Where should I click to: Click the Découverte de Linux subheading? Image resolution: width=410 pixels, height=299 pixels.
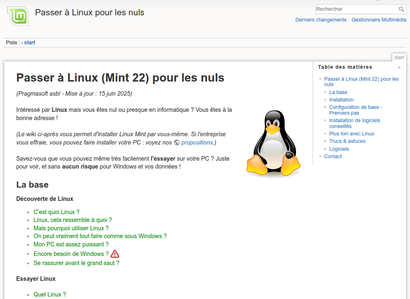click(45, 199)
